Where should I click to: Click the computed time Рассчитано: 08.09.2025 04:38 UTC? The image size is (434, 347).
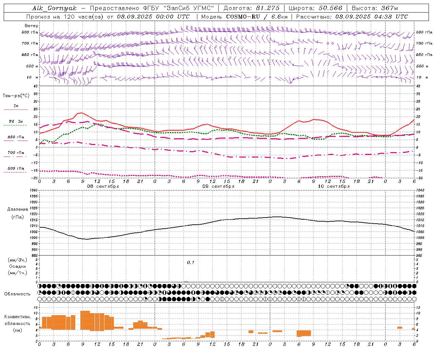tap(352, 17)
